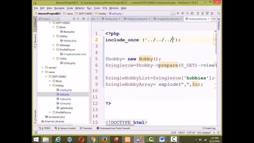Viewport: 254px width, 143px height.
Task: Click the collapse all icon in the Project panel
Action: 78,19
